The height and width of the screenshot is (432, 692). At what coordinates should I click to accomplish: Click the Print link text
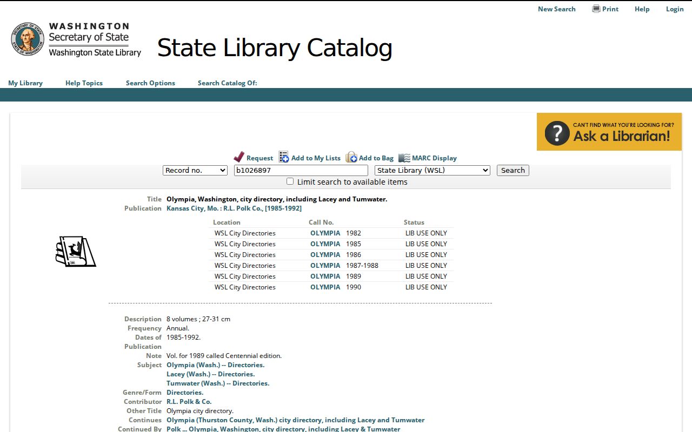tap(610, 9)
